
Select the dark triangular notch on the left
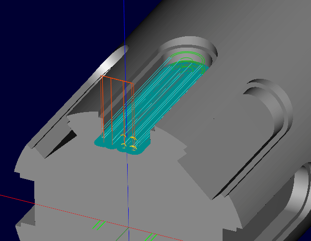pos(61,144)
